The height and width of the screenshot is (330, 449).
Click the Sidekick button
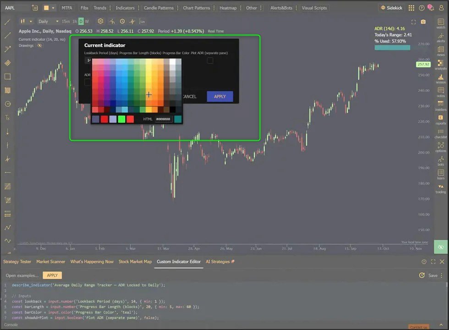[x=391, y=8]
